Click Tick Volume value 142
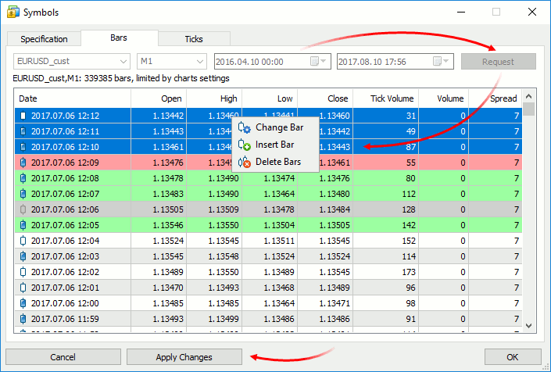 [408, 225]
